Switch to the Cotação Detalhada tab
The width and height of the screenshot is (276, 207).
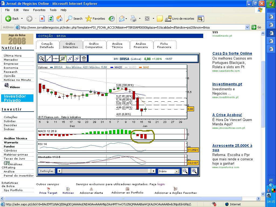coord(47,45)
